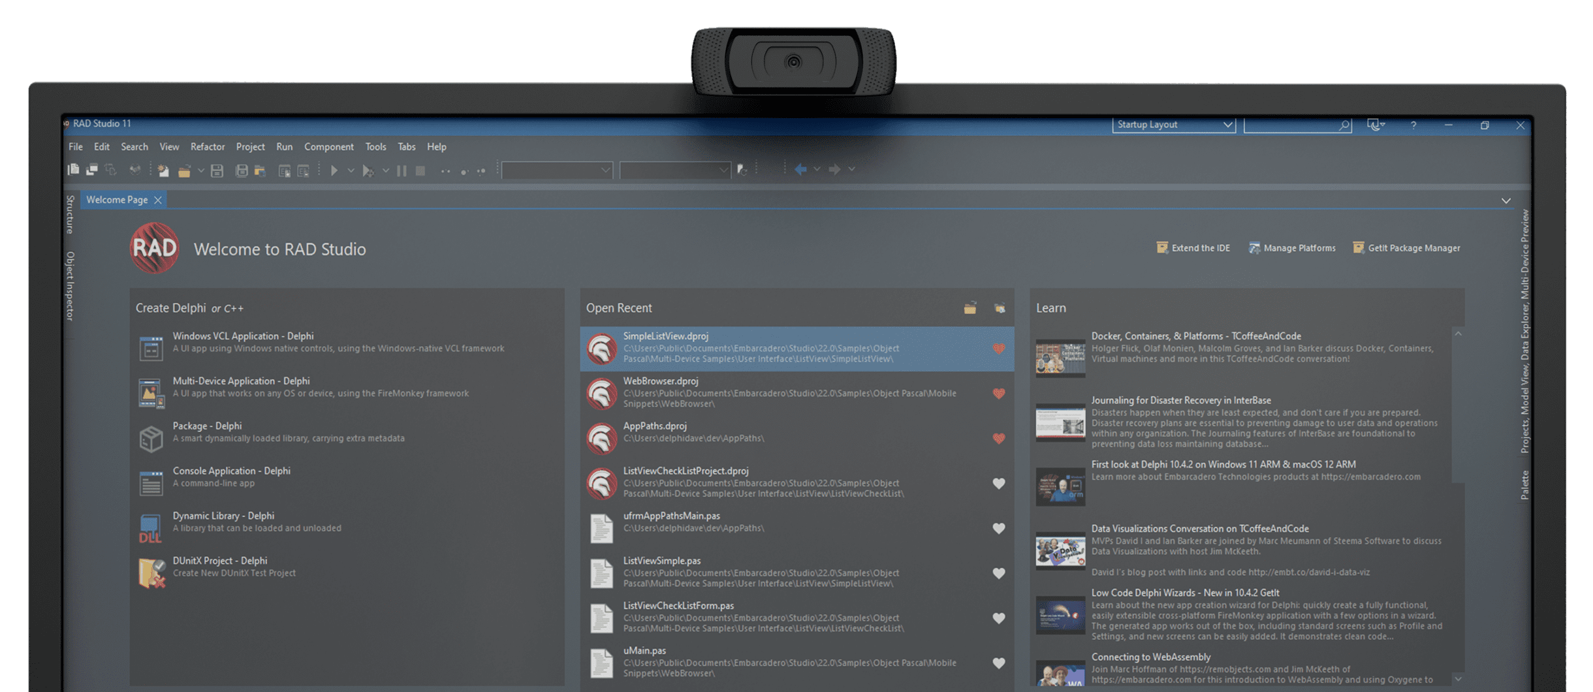
Task: Click the Forward navigation arrow
Action: click(x=834, y=169)
